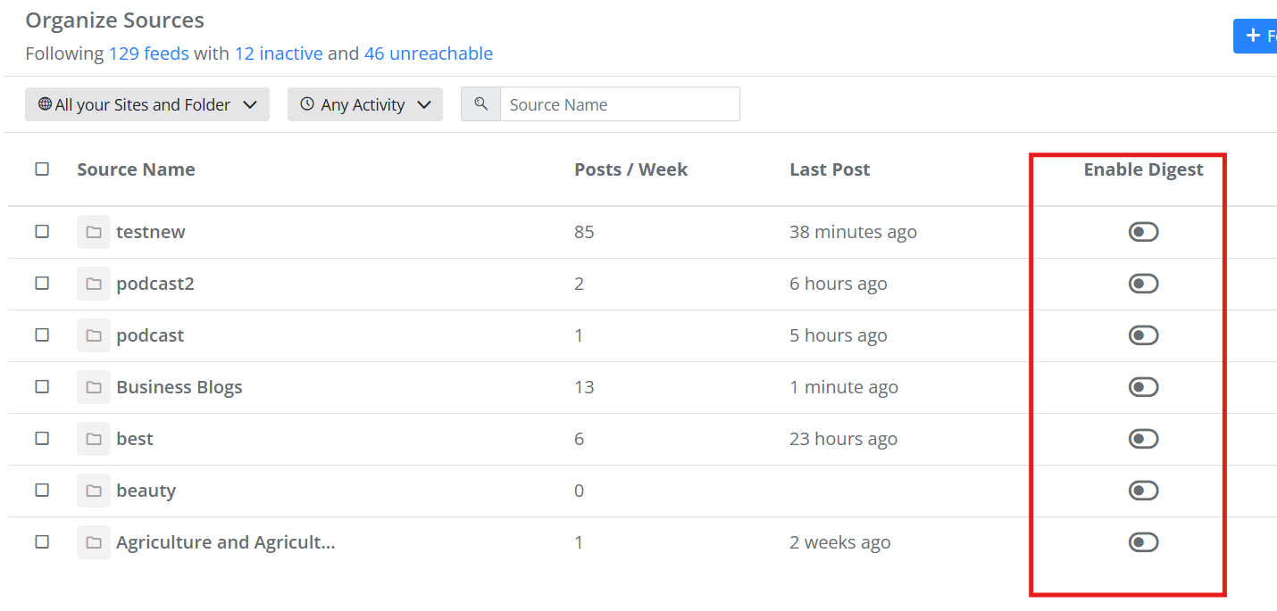Click the Agriculture folder icon

pos(94,542)
